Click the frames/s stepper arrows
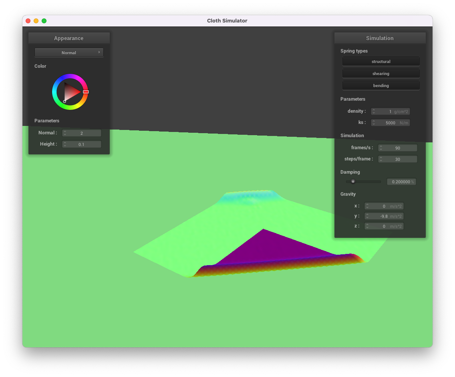455x377 pixels. point(381,148)
